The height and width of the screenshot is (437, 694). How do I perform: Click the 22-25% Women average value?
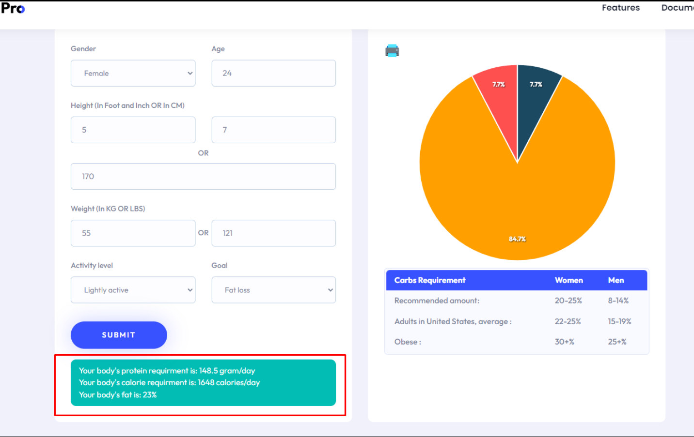point(568,321)
